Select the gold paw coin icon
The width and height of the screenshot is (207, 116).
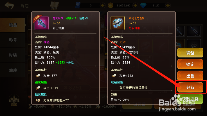pos(111,6)
